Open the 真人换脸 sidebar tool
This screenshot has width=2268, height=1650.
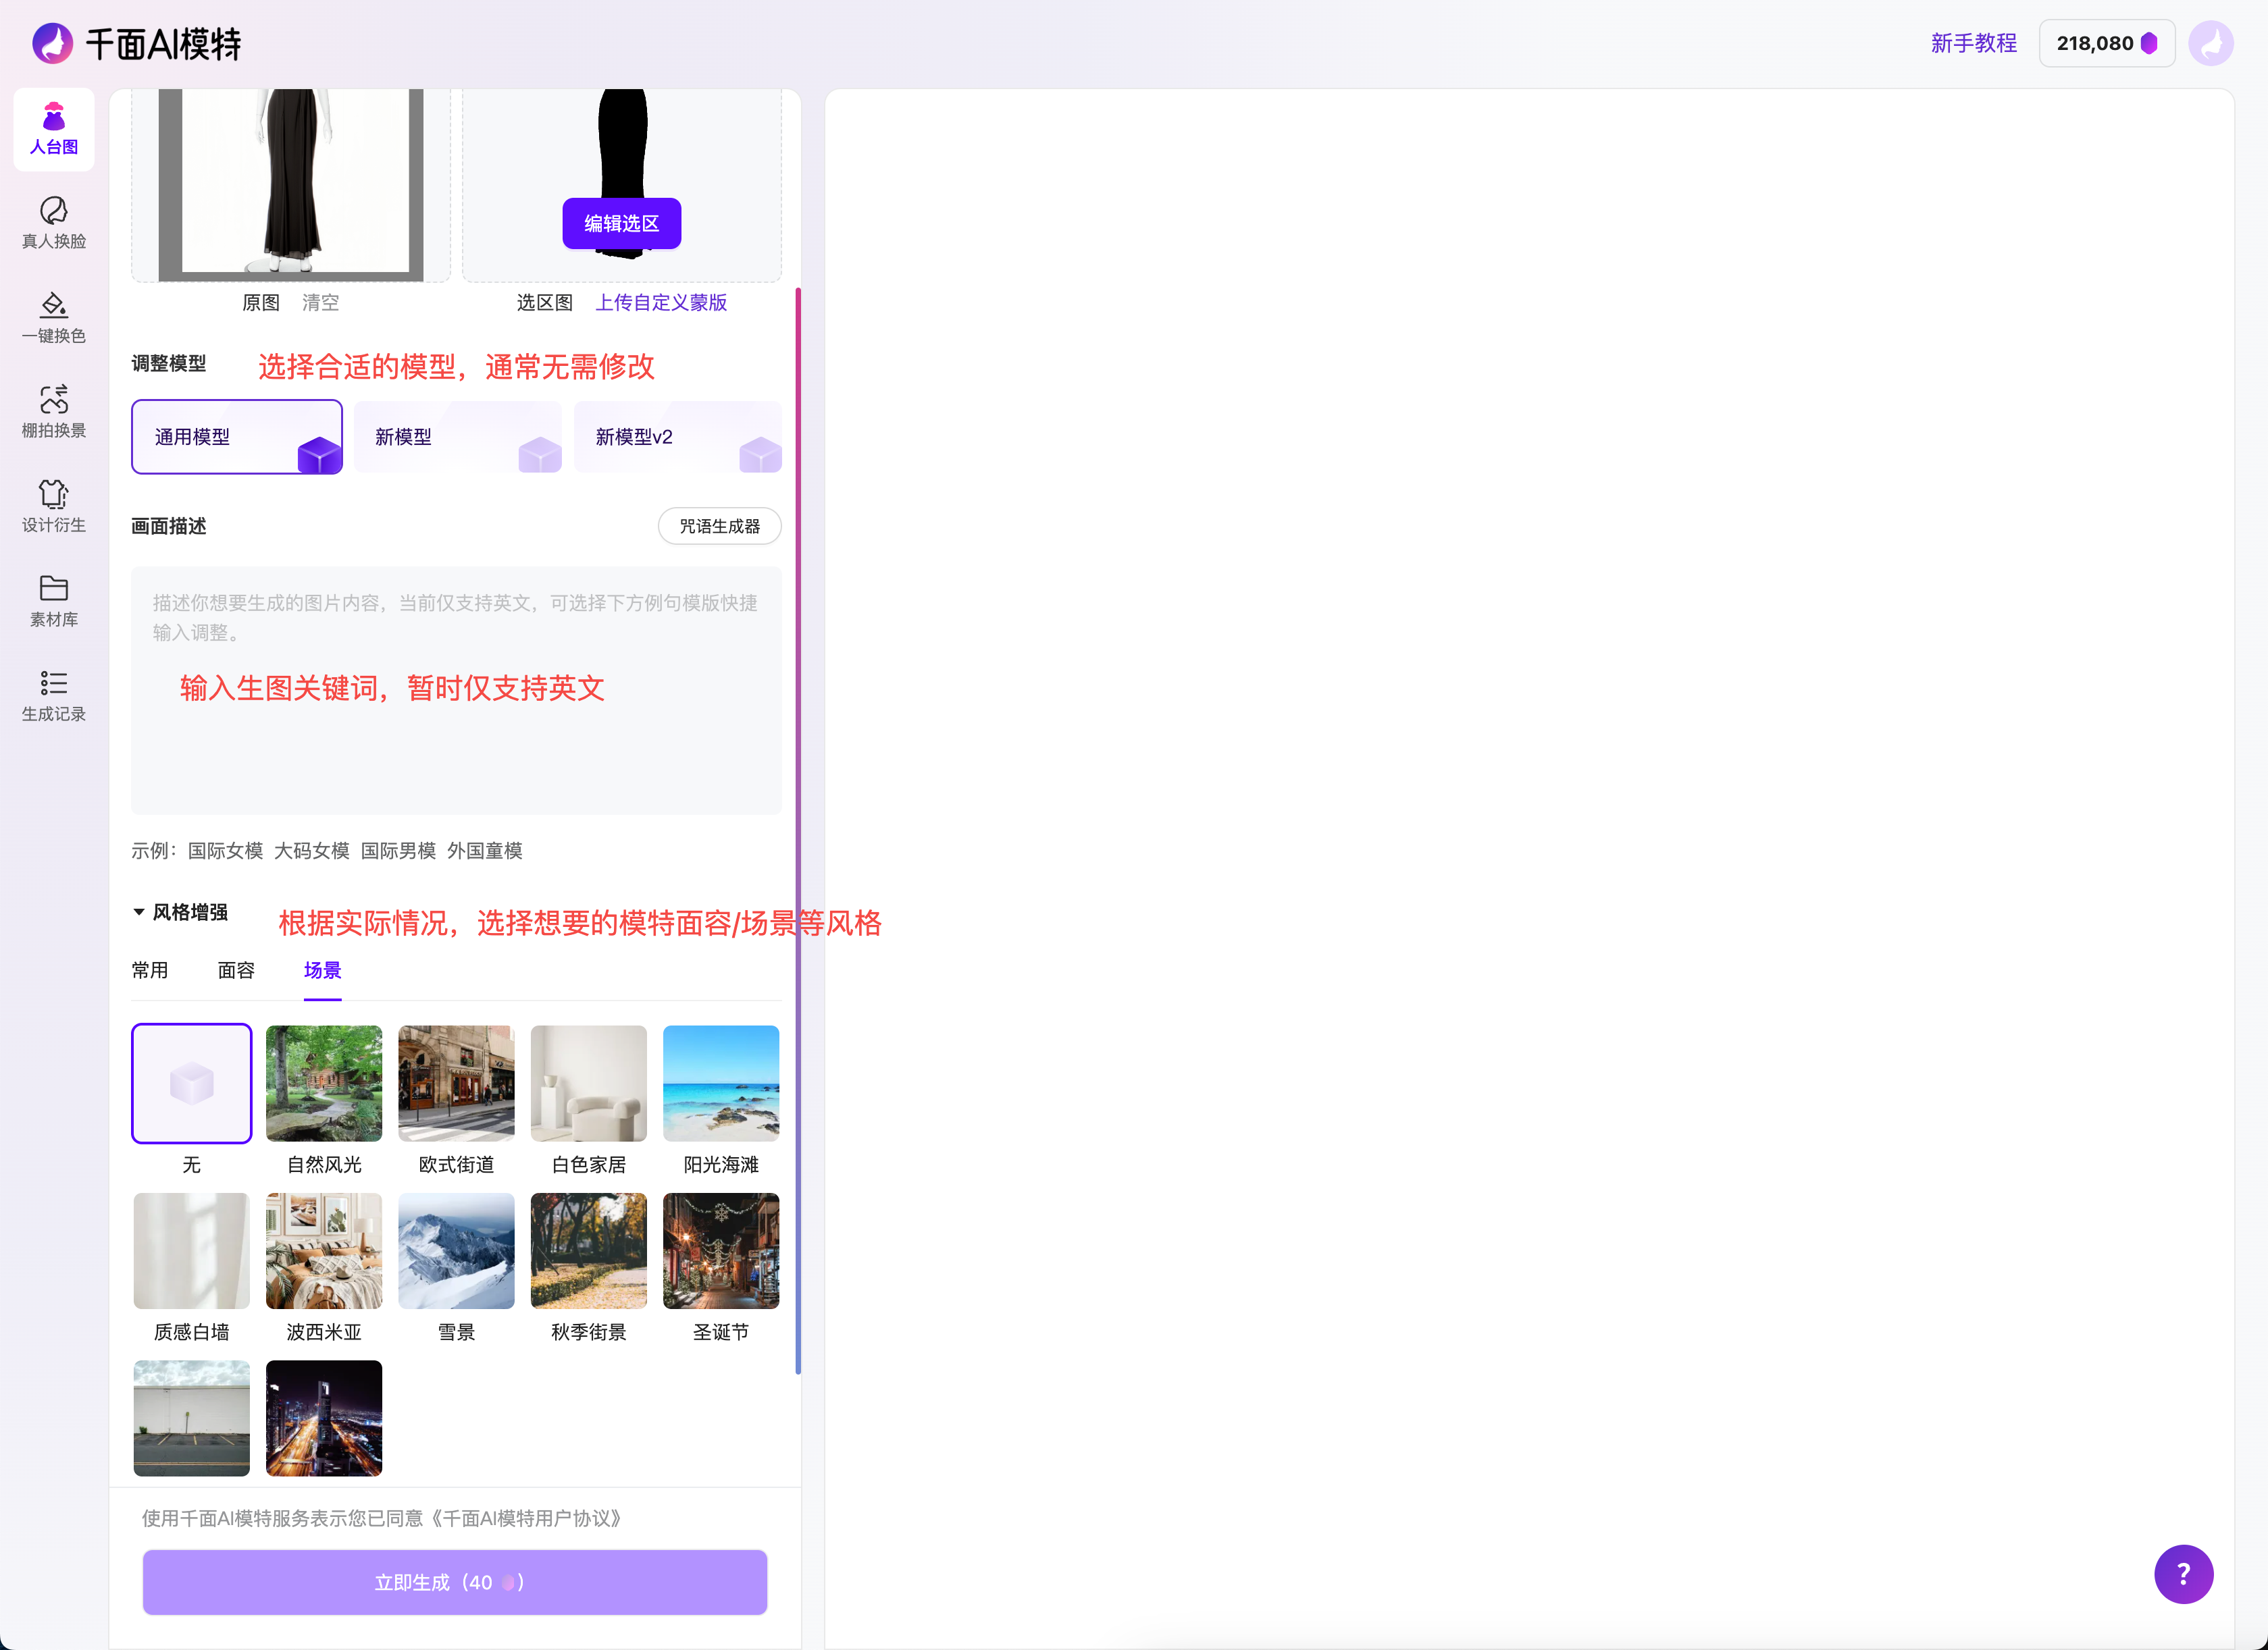click(x=54, y=223)
